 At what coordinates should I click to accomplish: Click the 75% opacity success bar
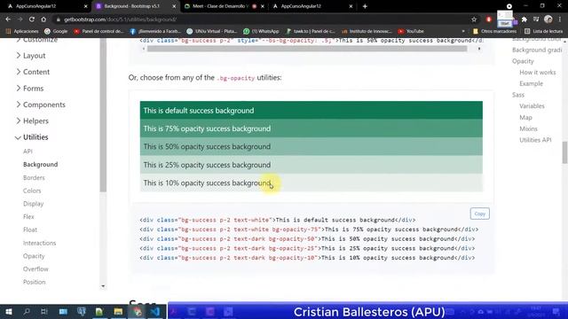point(312,128)
